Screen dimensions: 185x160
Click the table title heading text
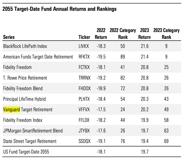click(x=59, y=9)
